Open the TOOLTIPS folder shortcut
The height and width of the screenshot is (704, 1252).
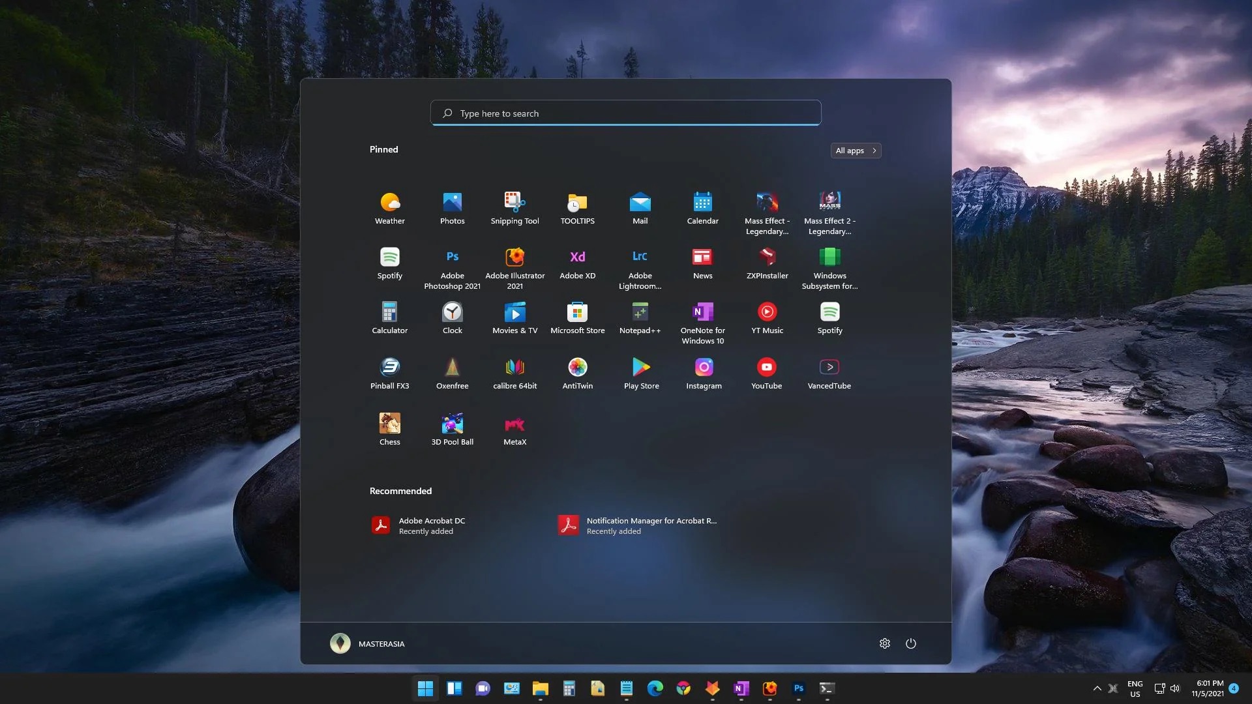(578, 209)
